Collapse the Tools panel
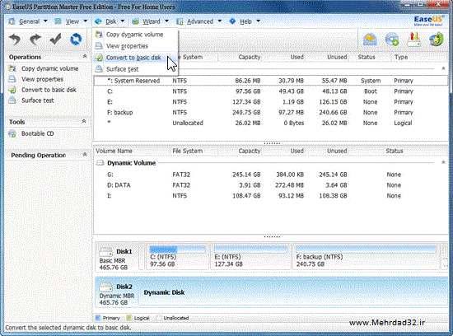 (x=84, y=121)
